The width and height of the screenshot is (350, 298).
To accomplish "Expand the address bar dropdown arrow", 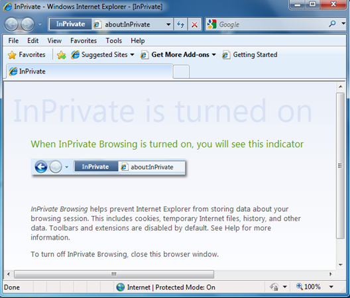I will (x=168, y=24).
